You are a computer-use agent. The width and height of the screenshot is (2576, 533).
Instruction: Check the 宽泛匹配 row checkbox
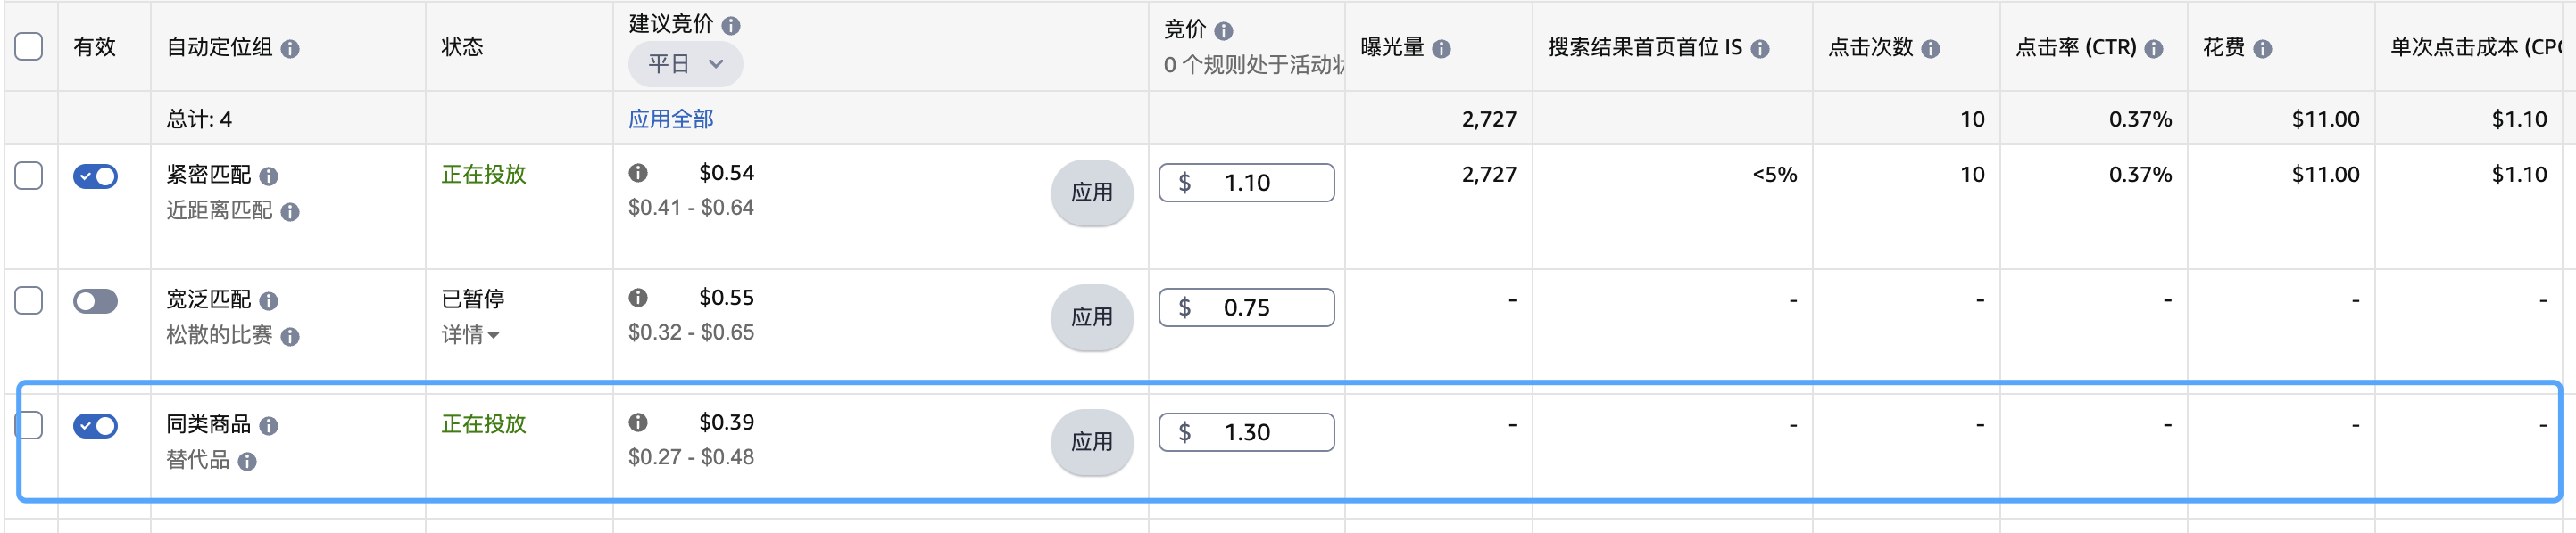pyautogui.click(x=29, y=300)
